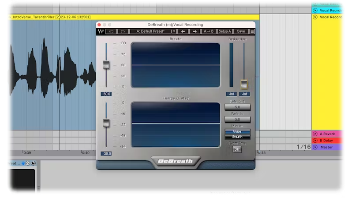Open the DeBreath hamburger menu
The height and width of the screenshot is (198, 352).
pyautogui.click(x=252, y=31)
